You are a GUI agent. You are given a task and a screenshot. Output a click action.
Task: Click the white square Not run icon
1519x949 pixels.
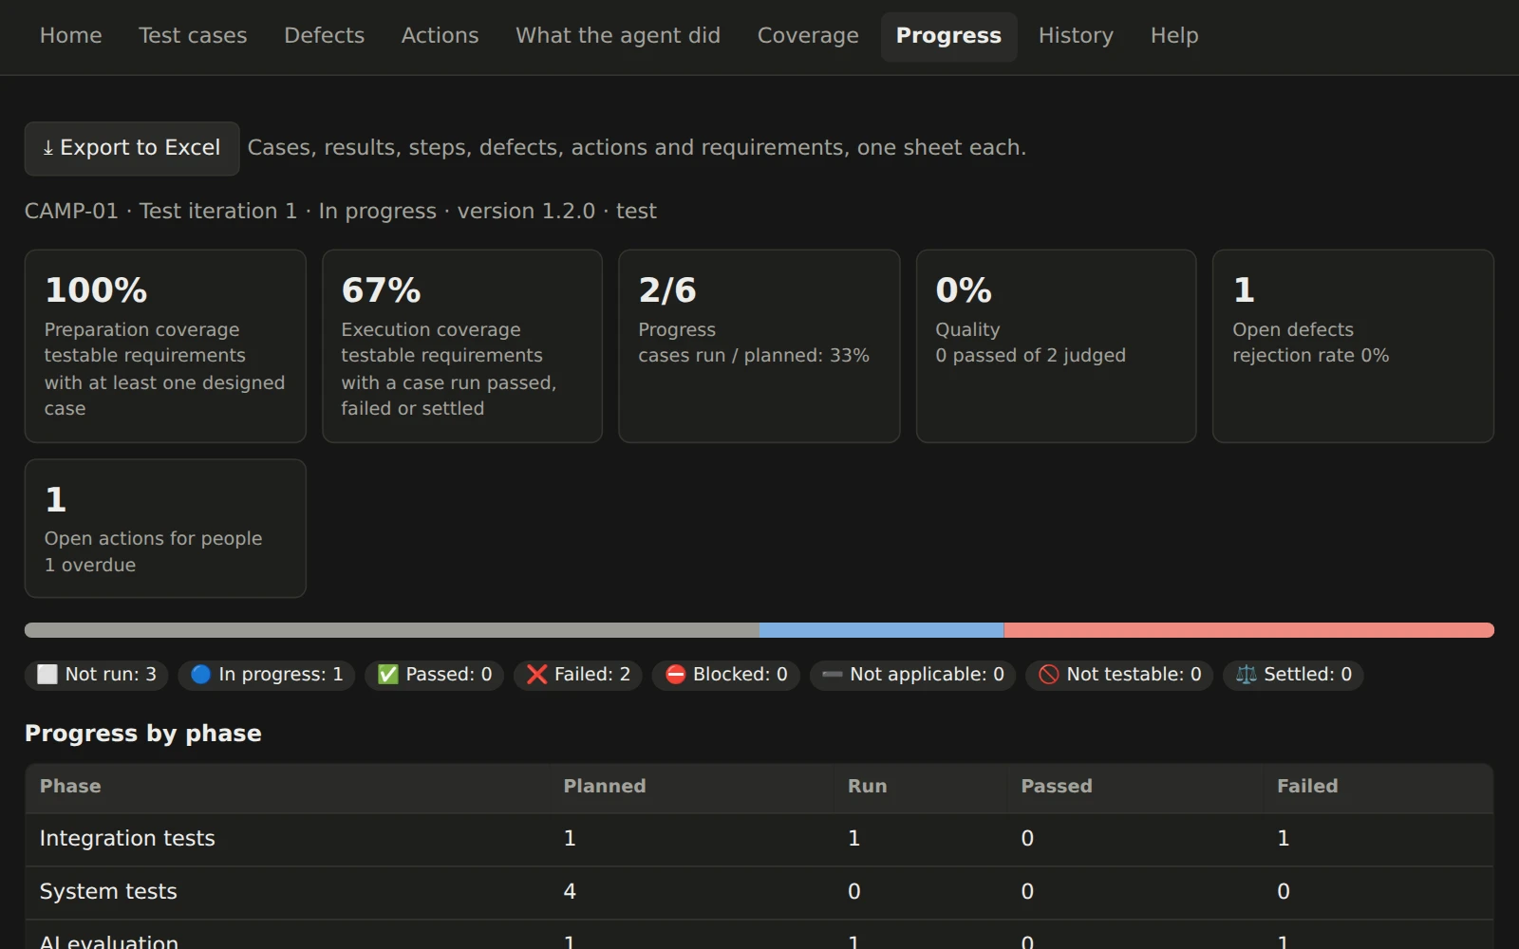tap(47, 675)
